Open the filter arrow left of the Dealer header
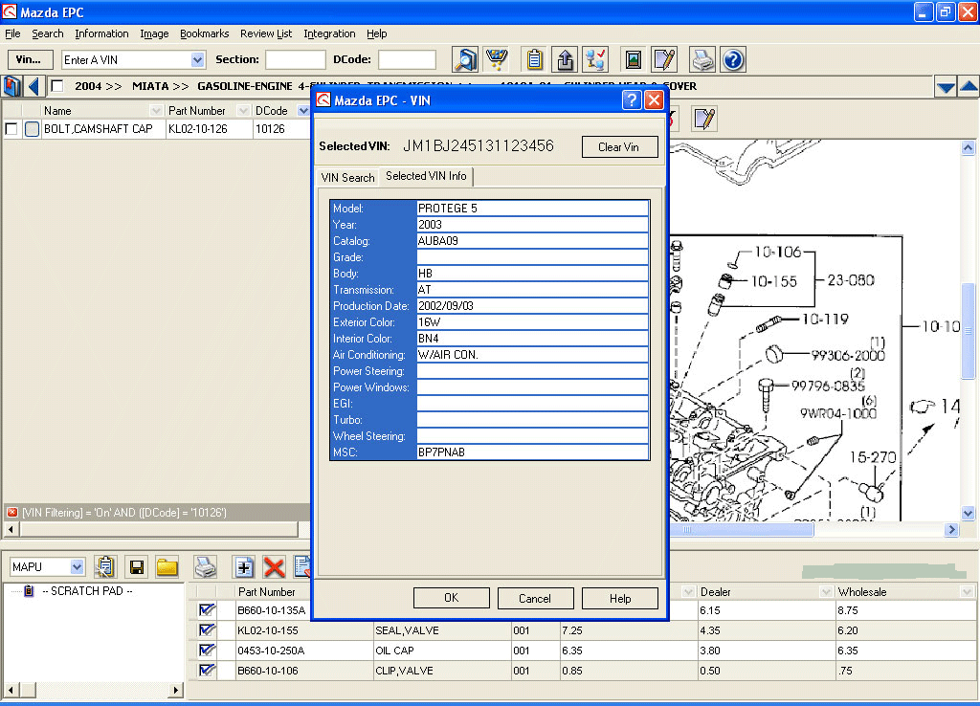 (688, 591)
